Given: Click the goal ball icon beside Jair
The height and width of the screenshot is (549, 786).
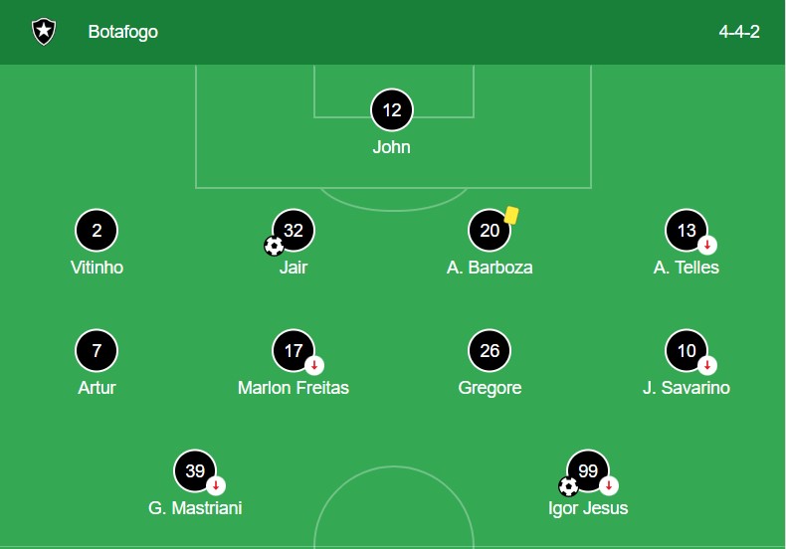Looking at the screenshot, I should [274, 246].
